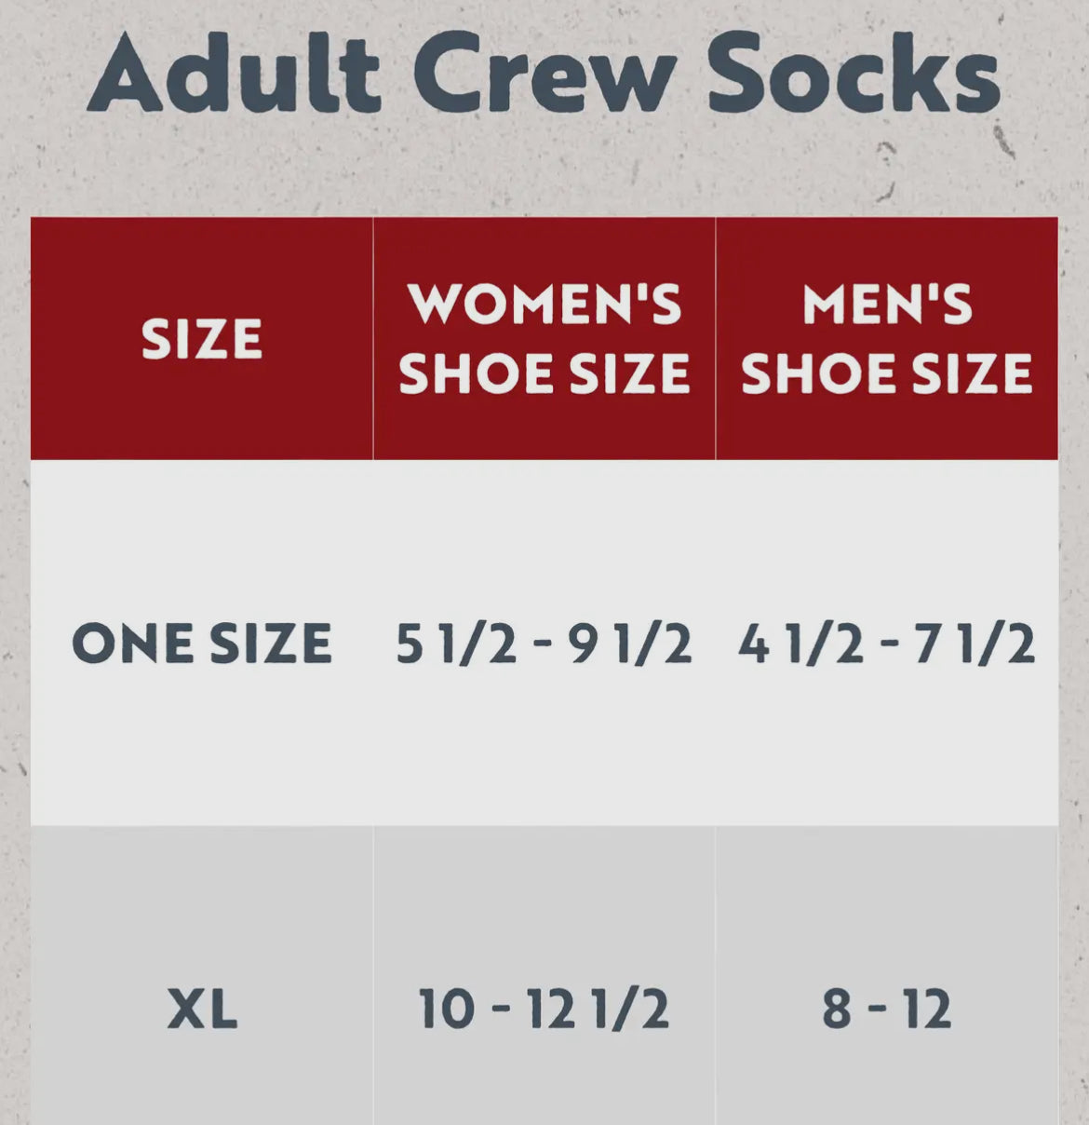Select the SIZE column header
The width and height of the screenshot is (1089, 1125).
pyautogui.click(x=202, y=339)
